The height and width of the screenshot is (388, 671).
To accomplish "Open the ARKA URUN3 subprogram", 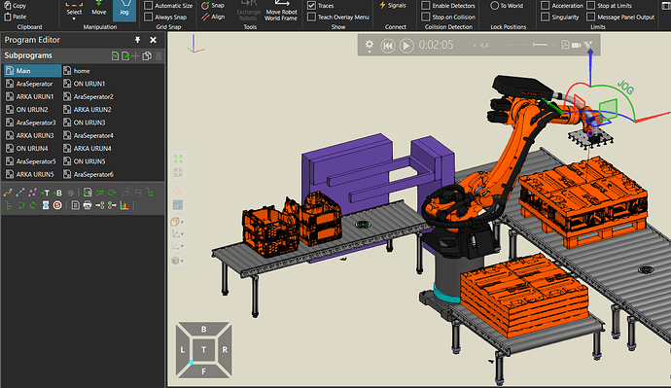I will tap(30, 135).
